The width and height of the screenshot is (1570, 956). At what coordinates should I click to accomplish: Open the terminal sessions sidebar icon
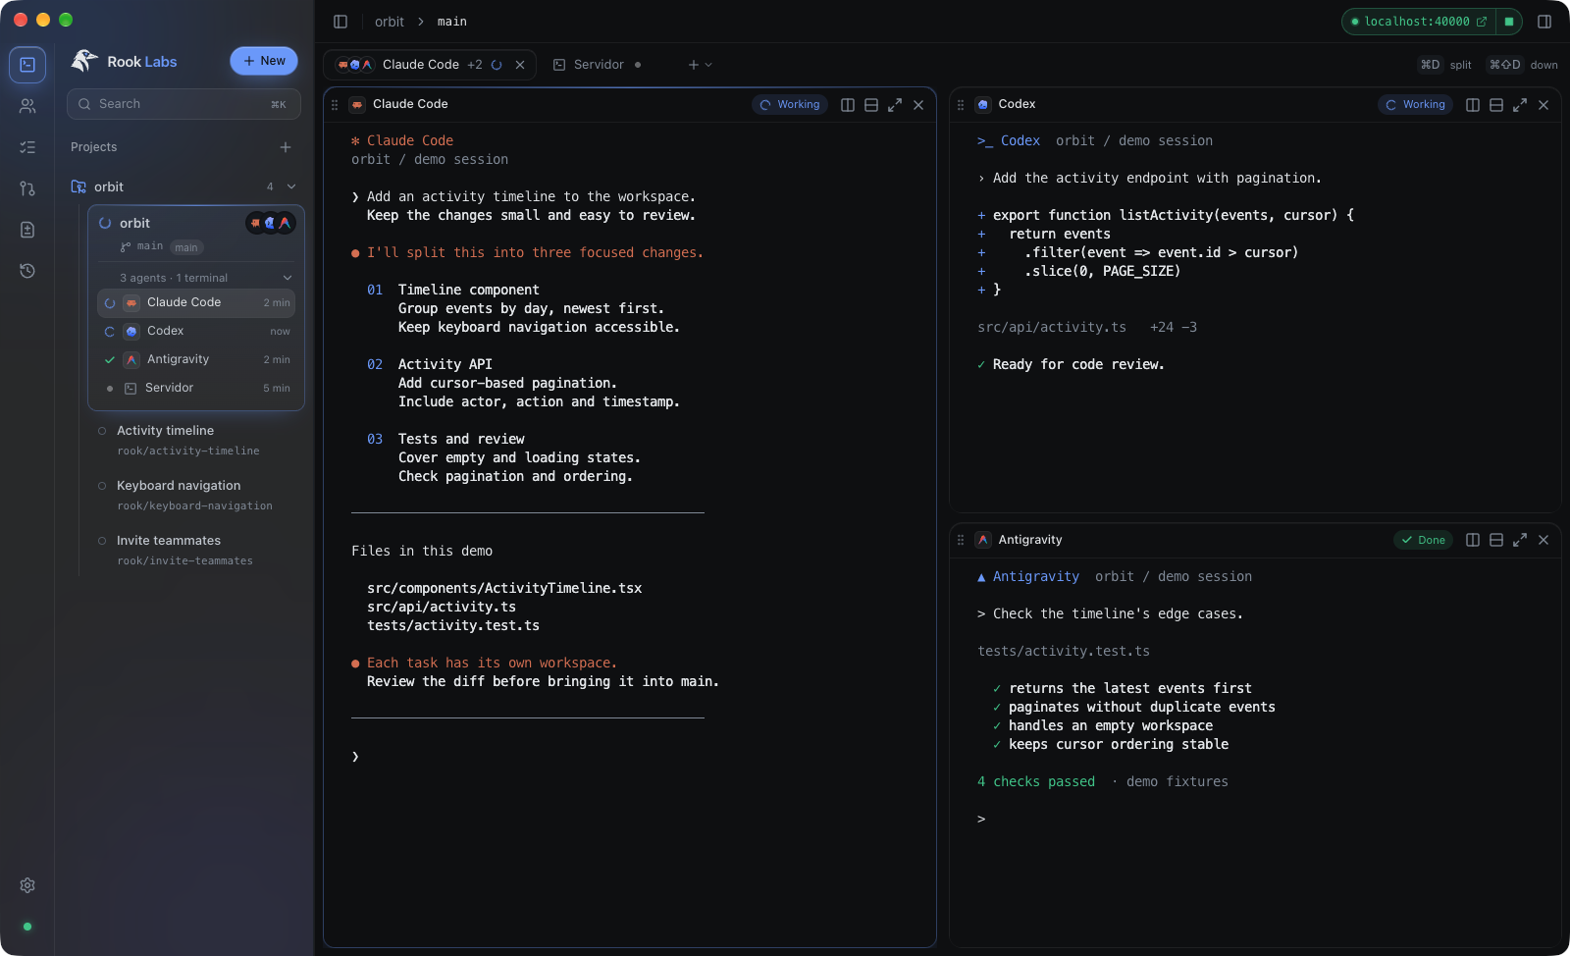click(27, 65)
